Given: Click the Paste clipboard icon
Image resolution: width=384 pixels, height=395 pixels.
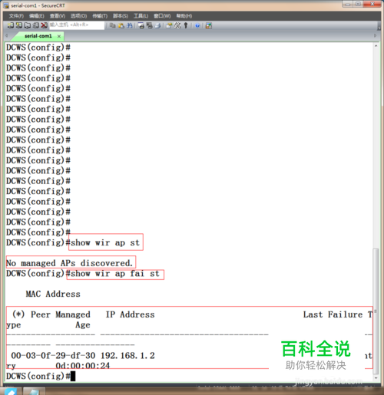Looking at the screenshot, I should pos(121,25).
